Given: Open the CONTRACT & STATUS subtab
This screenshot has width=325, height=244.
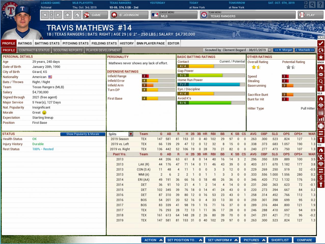Looking at the screenshot, I should coord(34,50).
